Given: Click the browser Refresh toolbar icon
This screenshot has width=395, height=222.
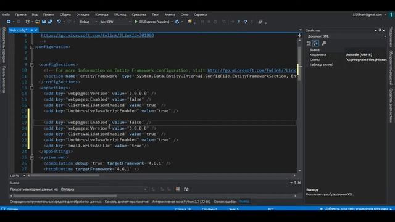Looking at the screenshot, I should click(x=177, y=22).
